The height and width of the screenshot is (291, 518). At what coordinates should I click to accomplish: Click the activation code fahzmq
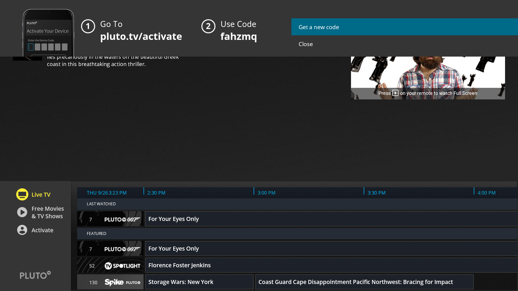coord(238,36)
